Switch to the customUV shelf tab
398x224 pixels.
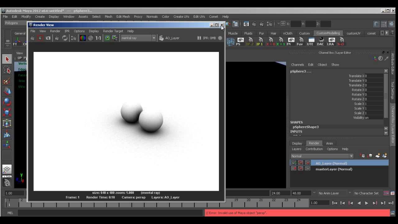tap(354, 33)
